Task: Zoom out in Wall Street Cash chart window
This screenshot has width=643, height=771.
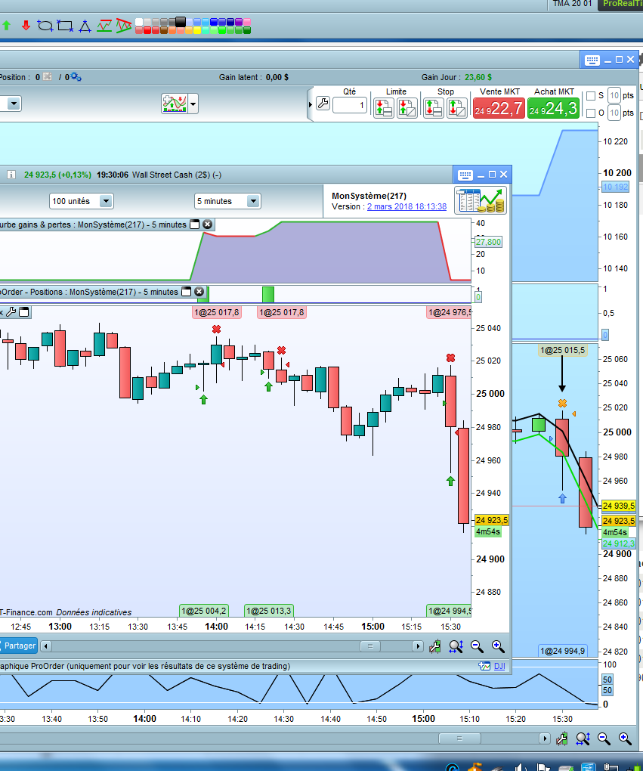Action: click(477, 646)
